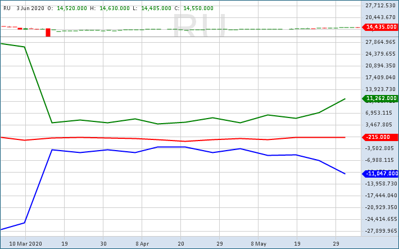The height and width of the screenshot is (249, 399).
Task: Click the date 3 Jun 2020 in header
Action: (30, 8)
